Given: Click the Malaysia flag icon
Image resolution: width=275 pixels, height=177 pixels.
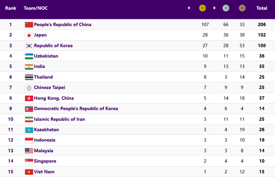Looking at the screenshot, I should point(29,151).
